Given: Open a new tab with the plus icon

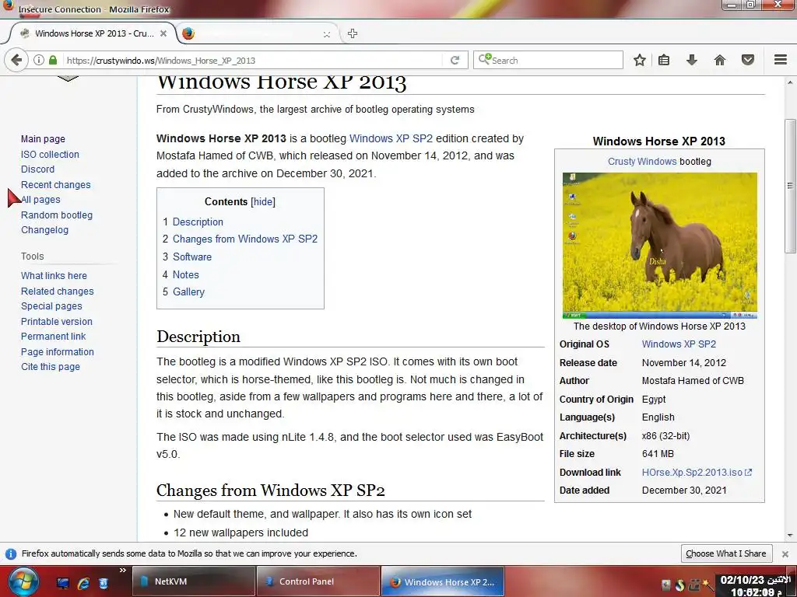Looking at the screenshot, I should [x=353, y=33].
